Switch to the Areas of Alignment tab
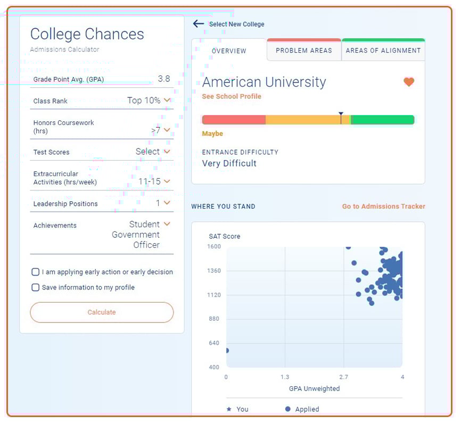Image resolution: width=461 pixels, height=424 pixels. point(382,50)
